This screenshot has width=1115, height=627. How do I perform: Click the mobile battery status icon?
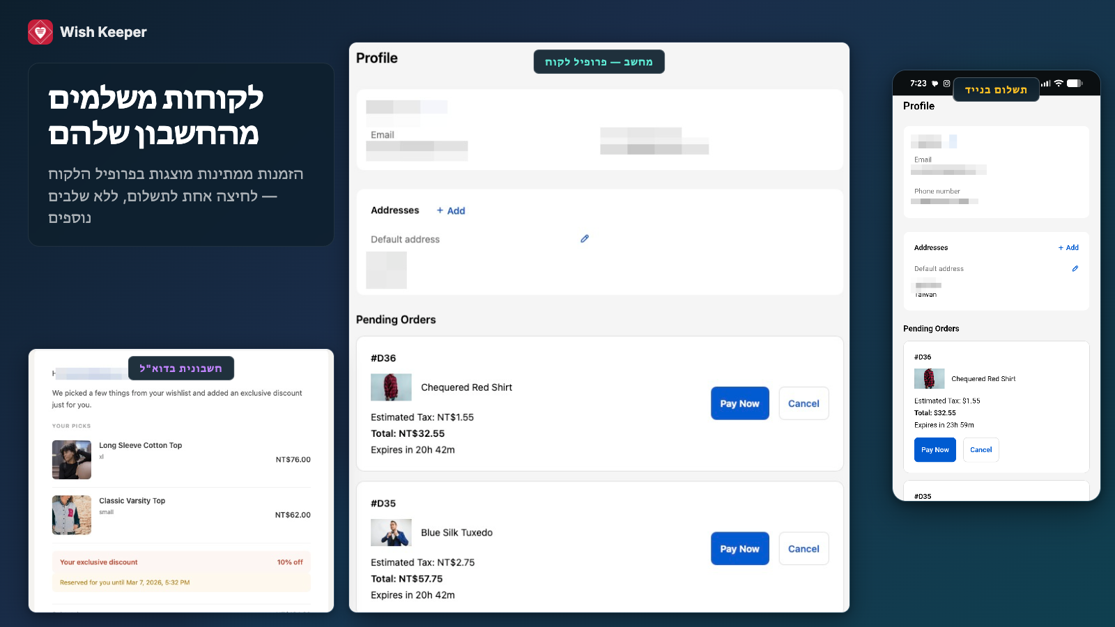pyautogui.click(x=1075, y=84)
